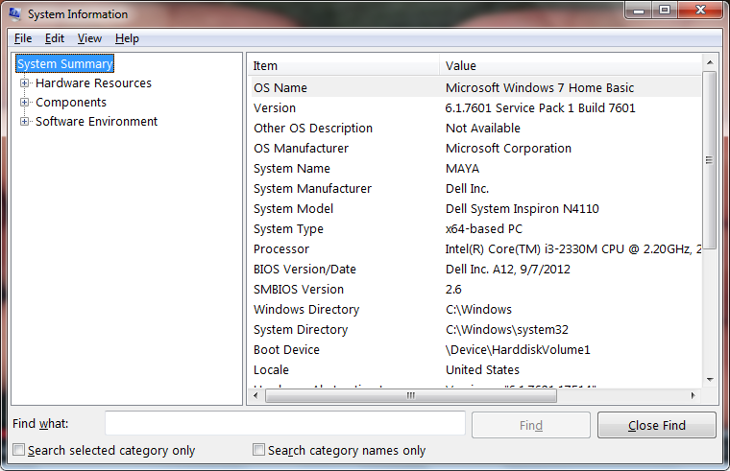The height and width of the screenshot is (471, 730).
Task: Click value Microsoft Windows 7 Home Basic
Action: tap(540, 88)
